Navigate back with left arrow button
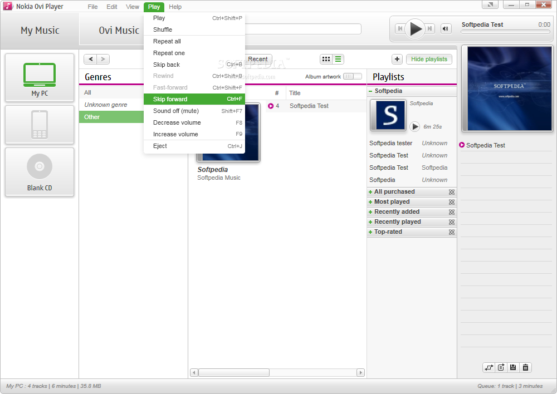This screenshot has width=557, height=394. tap(91, 60)
